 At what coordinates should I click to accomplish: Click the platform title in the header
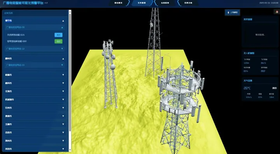click(x=23, y=3)
